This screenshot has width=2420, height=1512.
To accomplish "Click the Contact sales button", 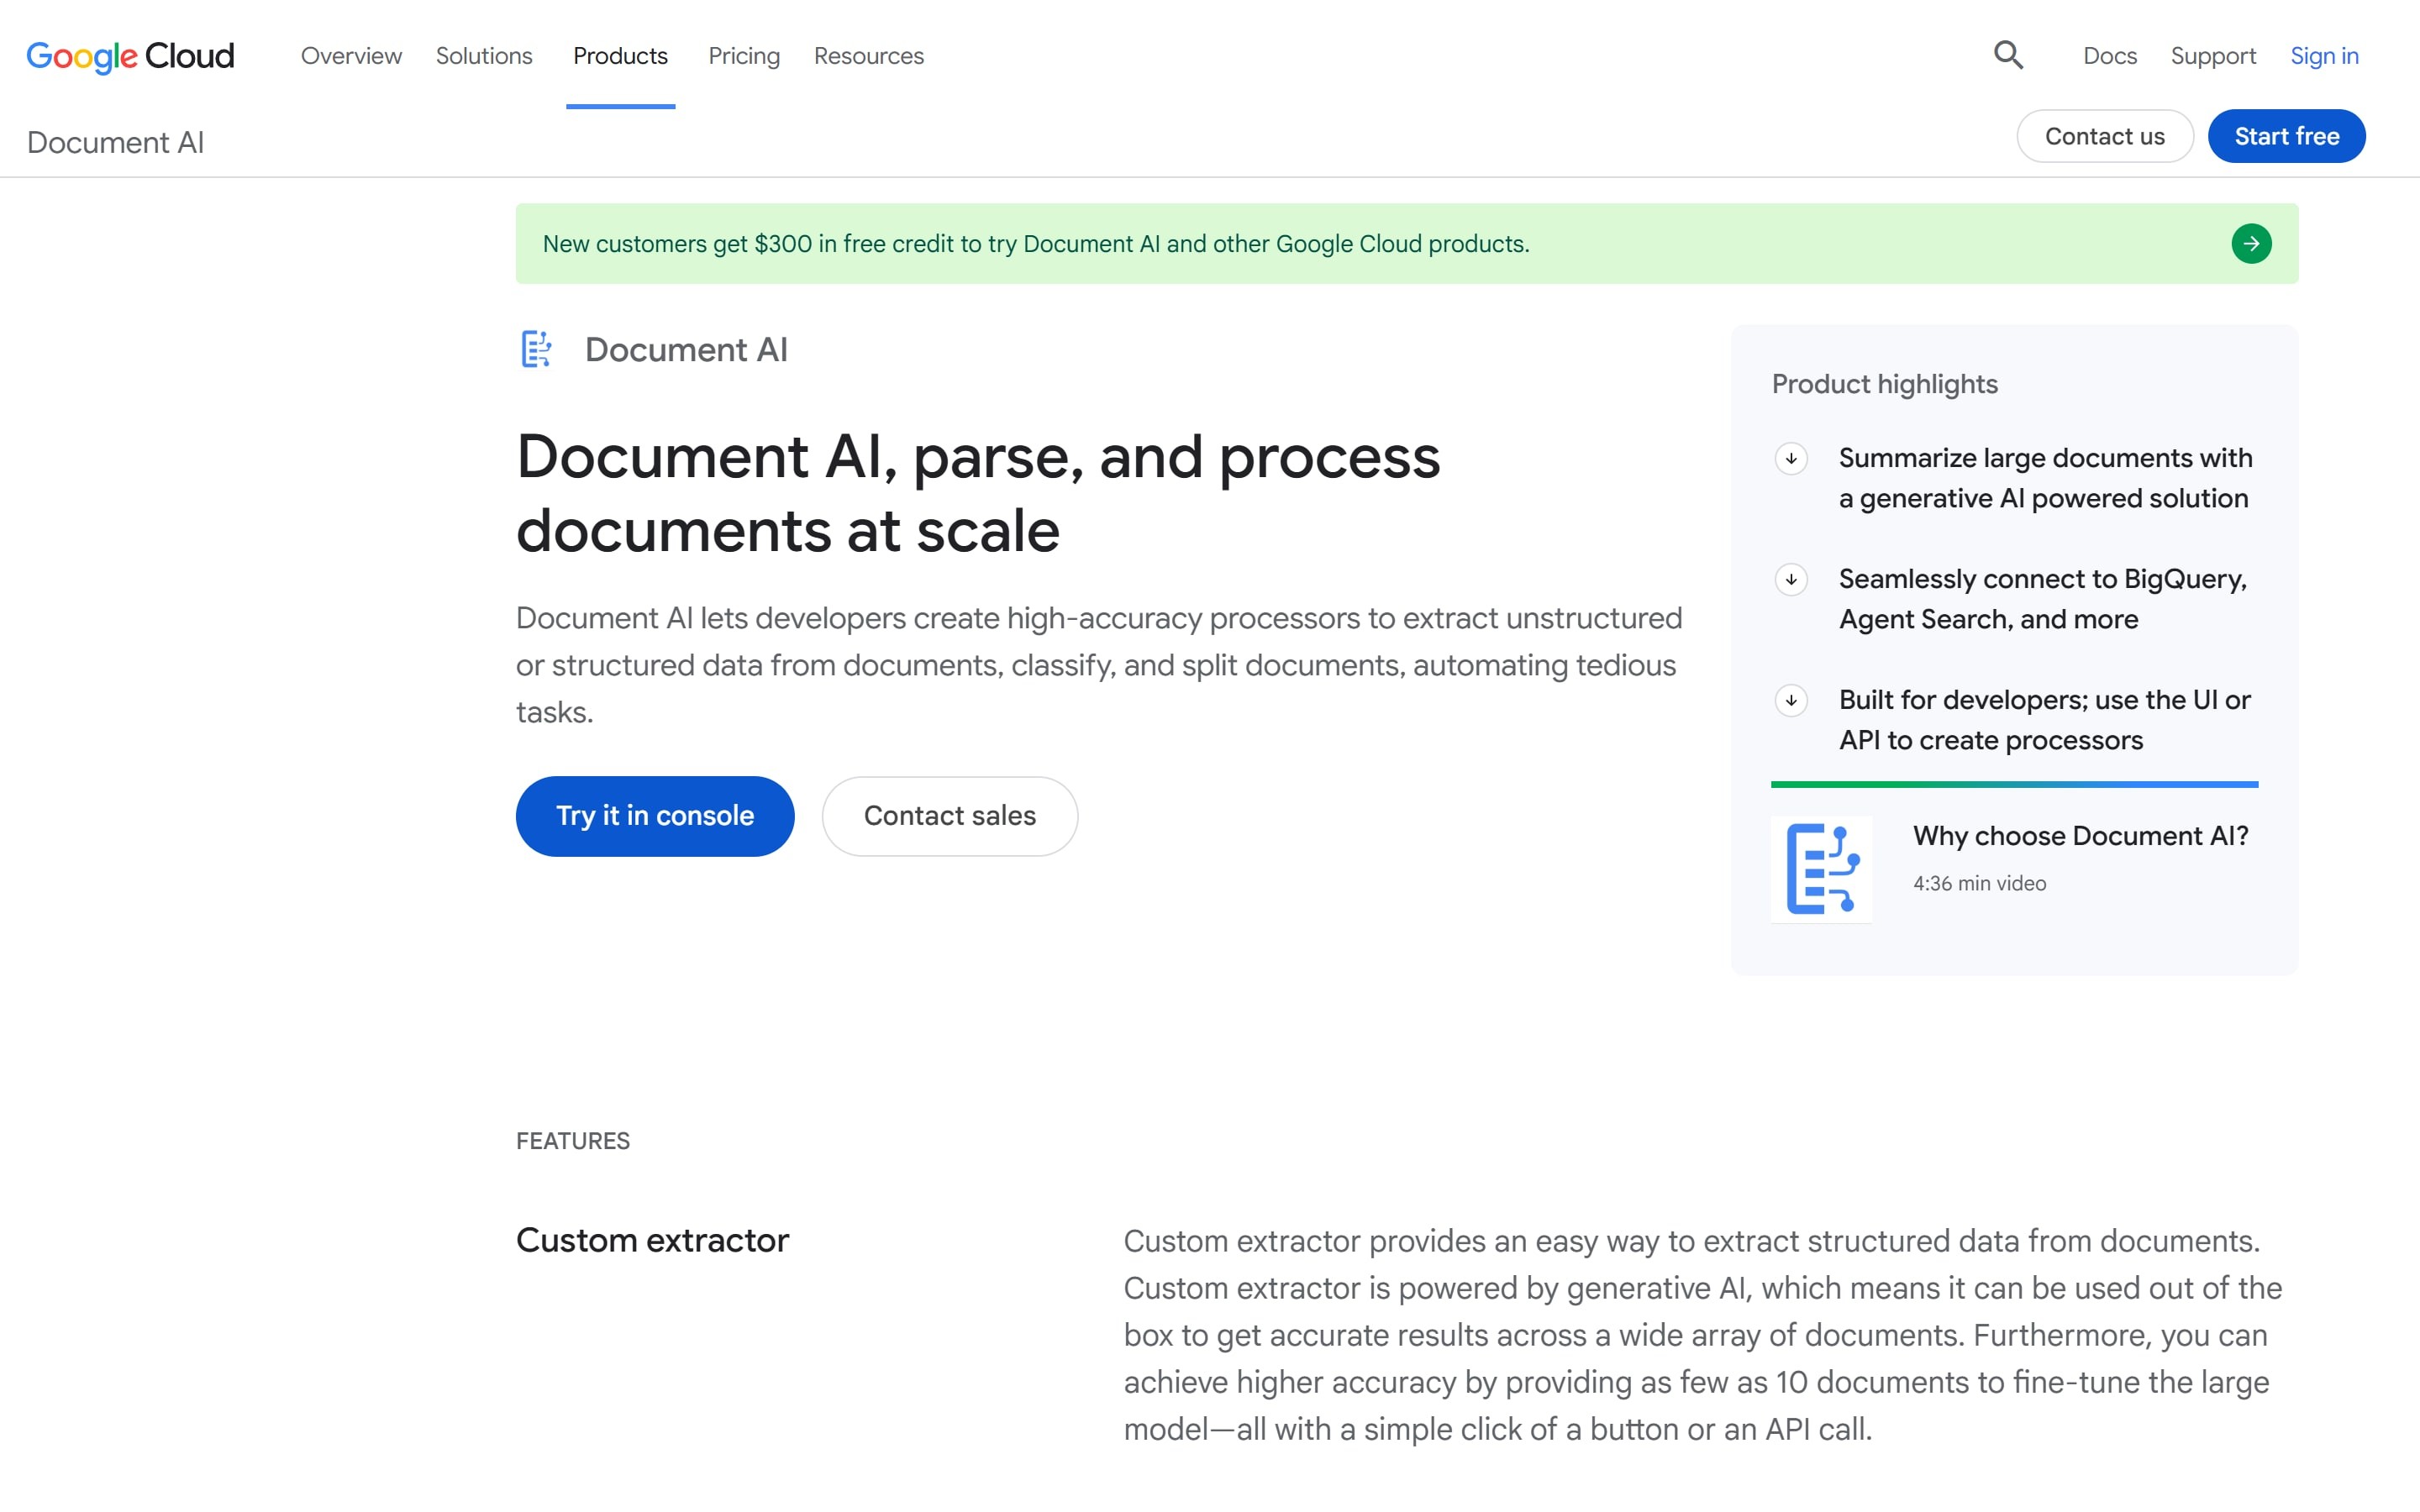I will (949, 816).
